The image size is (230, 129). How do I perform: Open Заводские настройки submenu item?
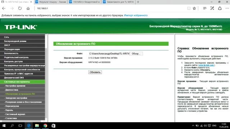coord(22,98)
